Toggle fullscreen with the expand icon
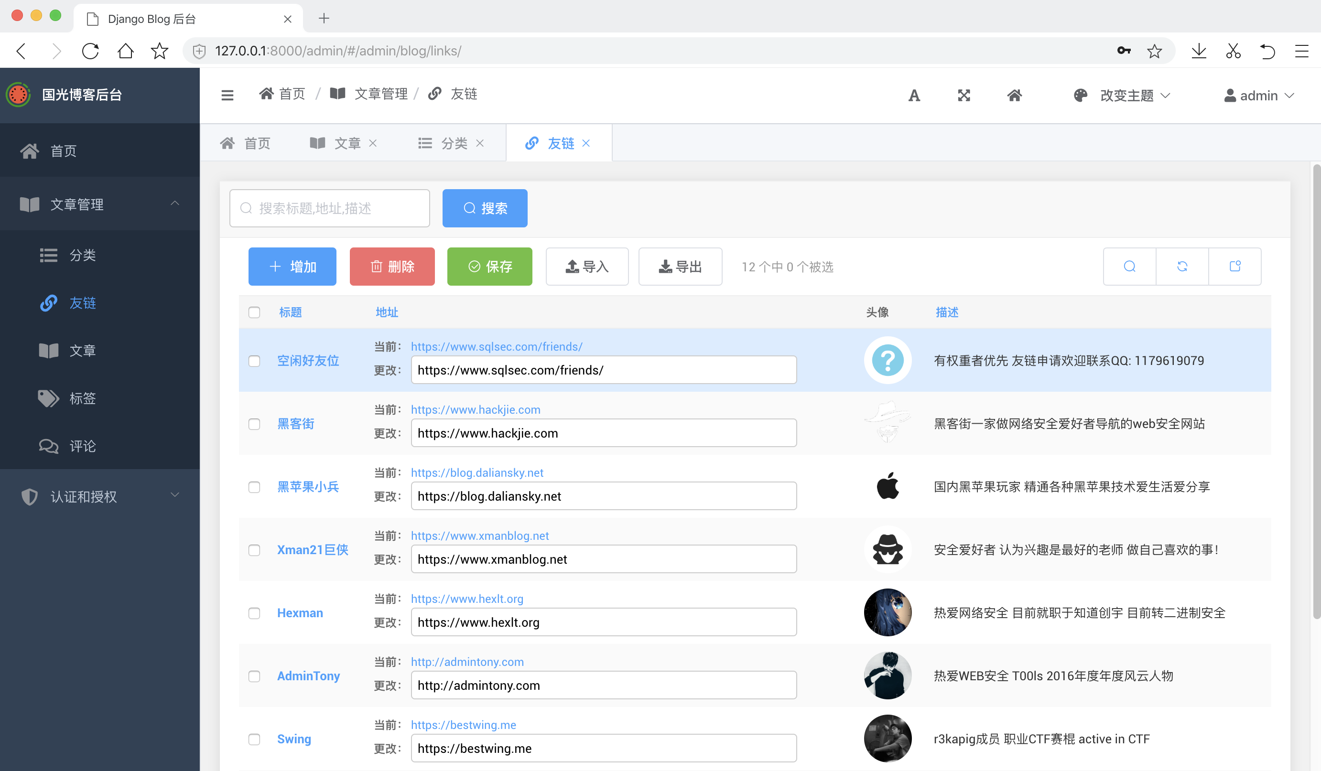Screen dimensions: 1321x771 pyautogui.click(x=964, y=96)
